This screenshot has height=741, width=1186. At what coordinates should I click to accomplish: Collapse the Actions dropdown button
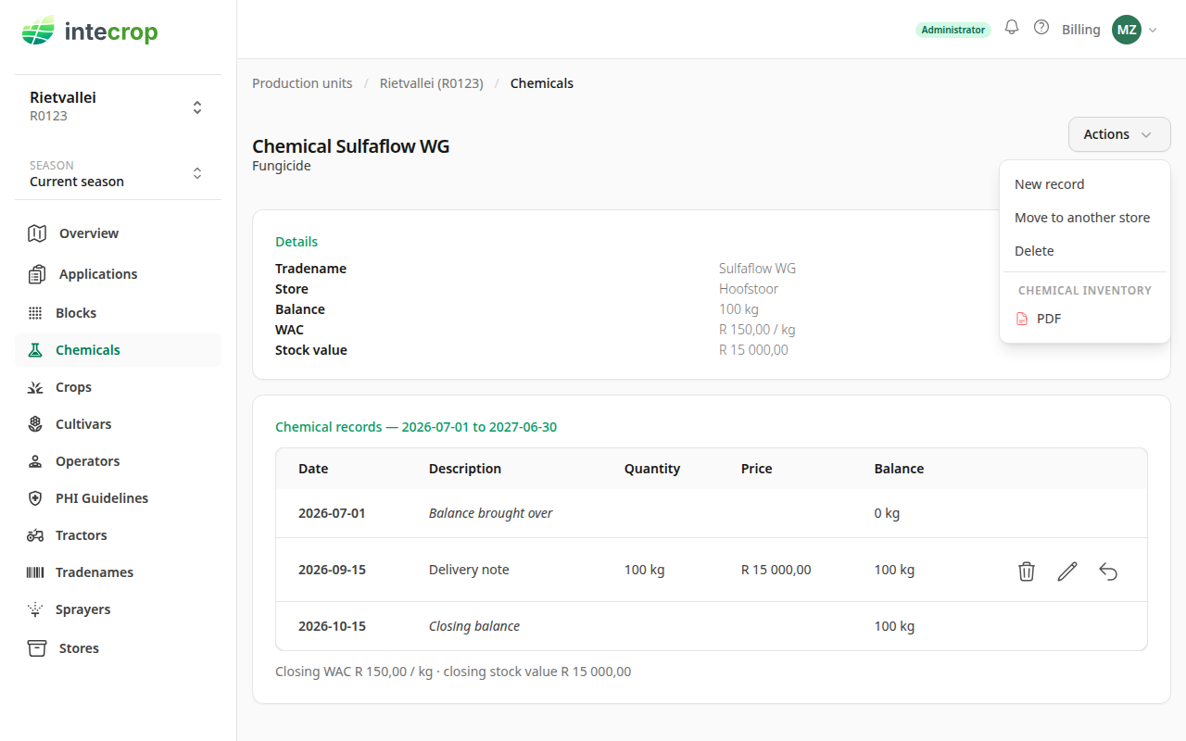[x=1119, y=134]
